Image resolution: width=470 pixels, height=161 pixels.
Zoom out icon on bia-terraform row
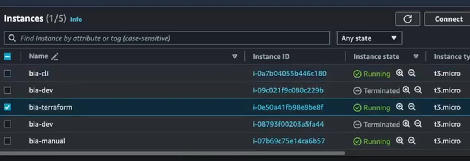pyautogui.click(x=412, y=107)
